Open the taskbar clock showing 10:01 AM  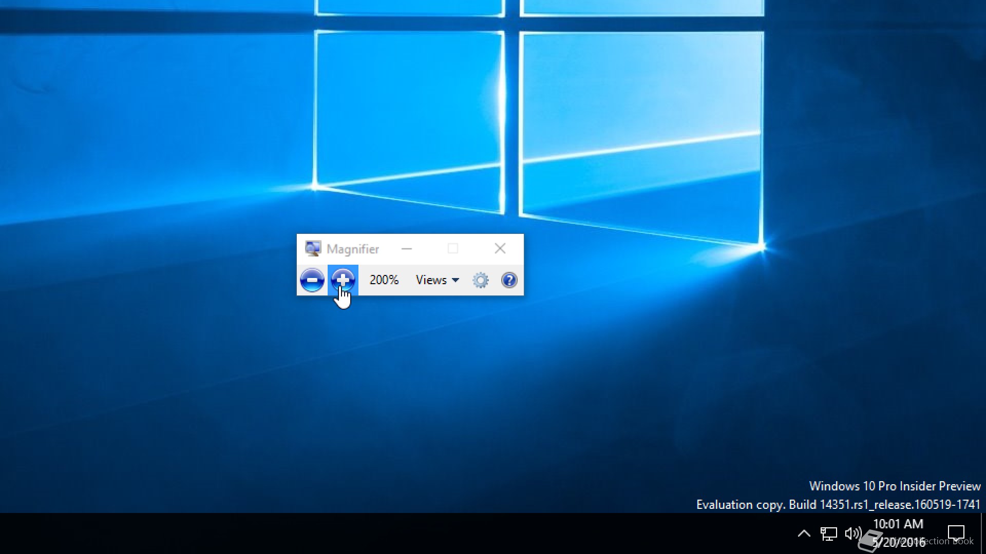898,533
